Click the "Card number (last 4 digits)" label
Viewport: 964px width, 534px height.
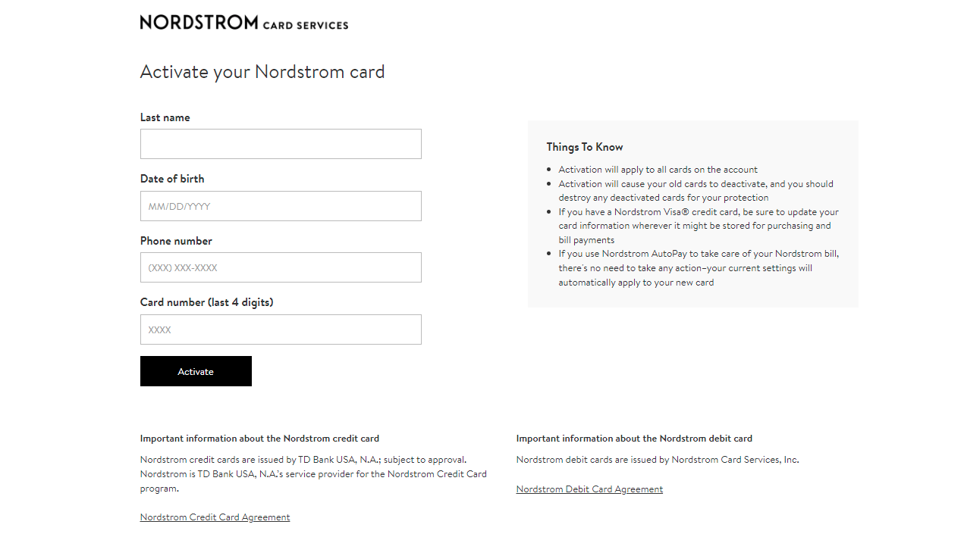[206, 302]
